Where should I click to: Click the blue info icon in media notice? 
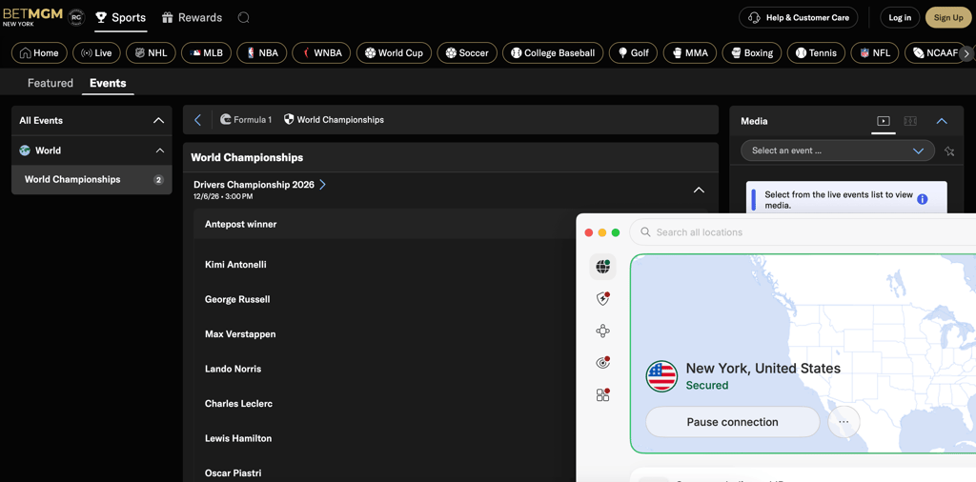tap(923, 200)
